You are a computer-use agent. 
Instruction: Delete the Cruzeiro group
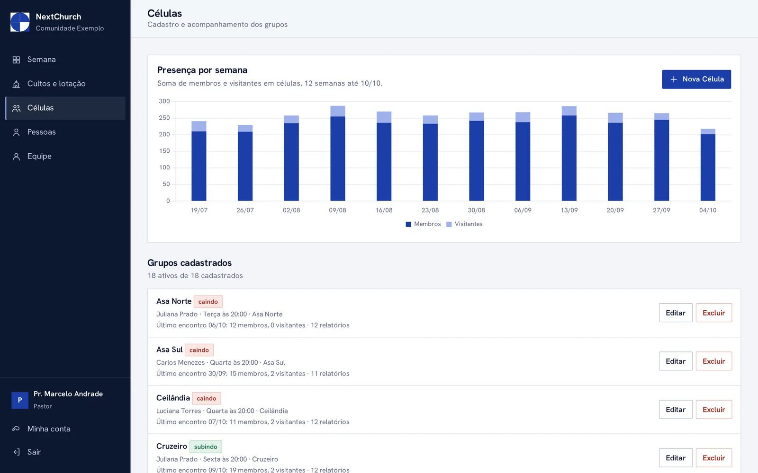coord(713,458)
